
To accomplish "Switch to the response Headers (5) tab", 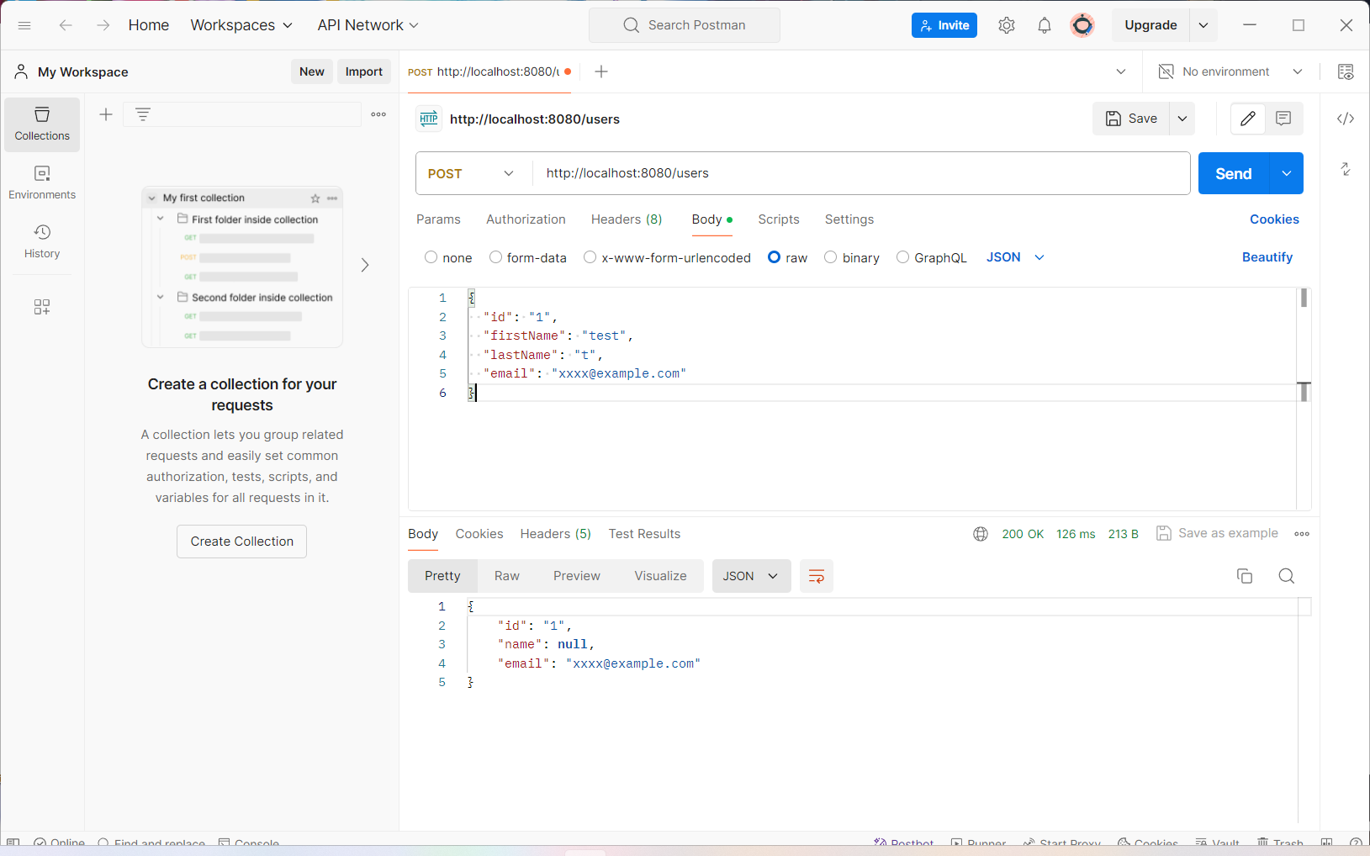I will tap(556, 534).
